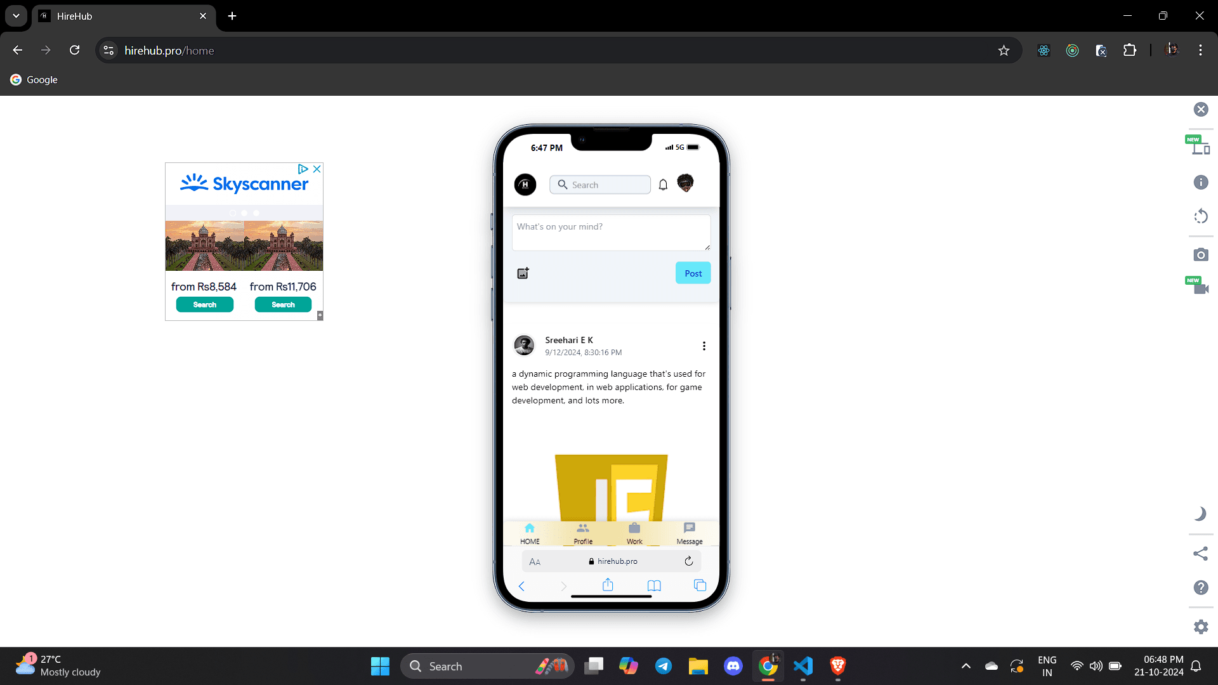
Task: View site information icon in address bar
Action: 109,50
